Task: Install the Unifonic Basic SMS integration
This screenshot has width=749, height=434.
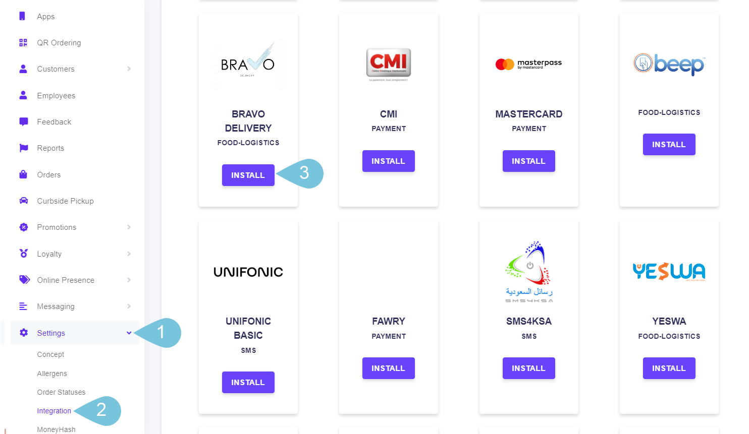Action: coord(248,382)
